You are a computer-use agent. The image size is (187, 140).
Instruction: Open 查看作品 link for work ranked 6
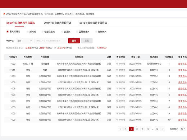pos(182,95)
